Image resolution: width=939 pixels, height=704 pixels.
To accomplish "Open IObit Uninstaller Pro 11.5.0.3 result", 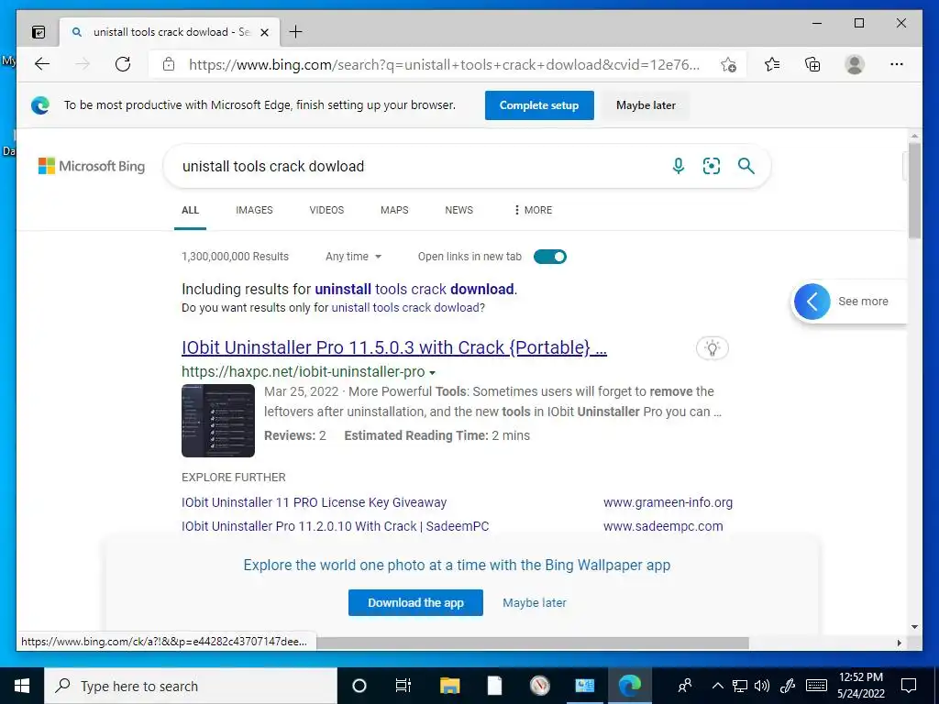I will [x=394, y=347].
